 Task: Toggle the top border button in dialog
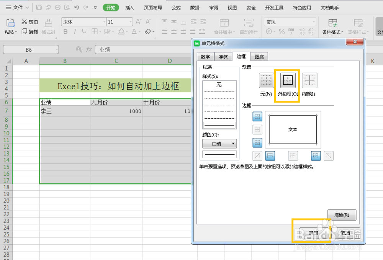point(257,116)
